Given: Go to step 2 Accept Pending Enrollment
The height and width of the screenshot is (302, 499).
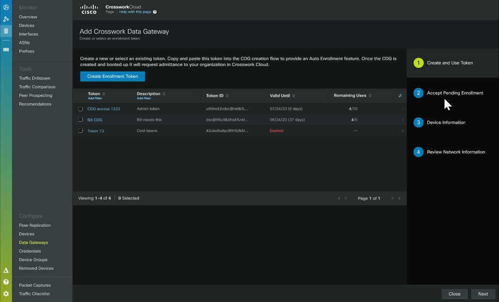Looking at the screenshot, I should (x=448, y=93).
